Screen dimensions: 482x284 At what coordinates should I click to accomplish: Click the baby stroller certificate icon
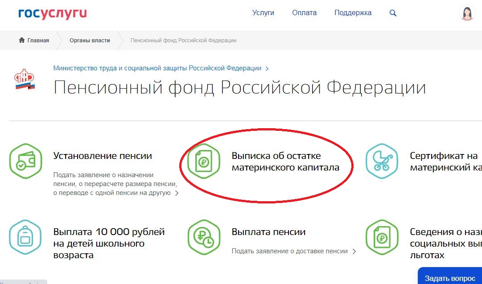(382, 161)
